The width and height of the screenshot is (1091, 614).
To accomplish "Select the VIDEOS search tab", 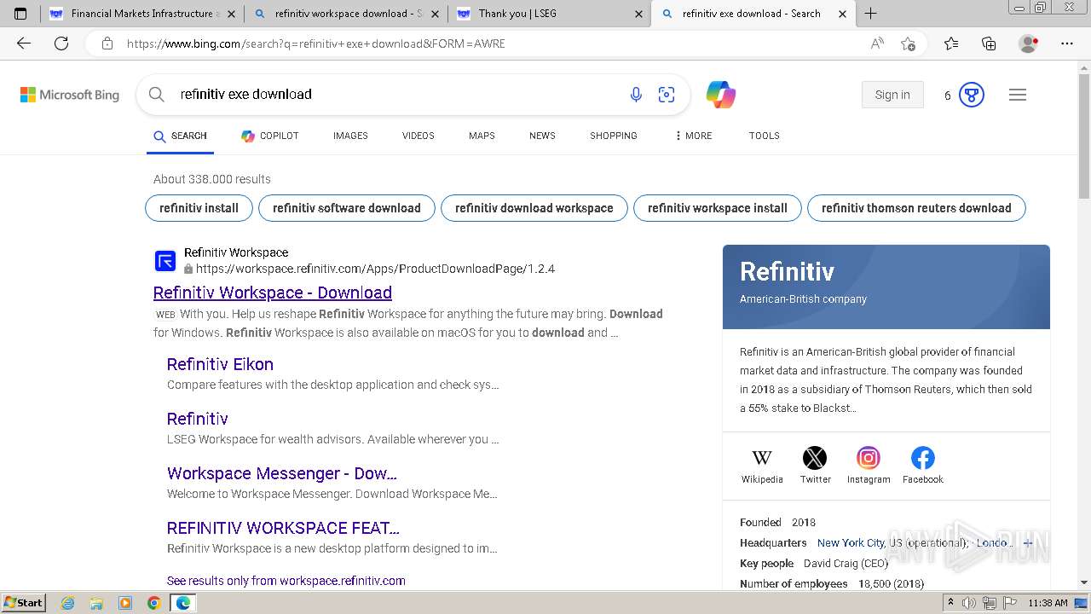I will coord(419,136).
